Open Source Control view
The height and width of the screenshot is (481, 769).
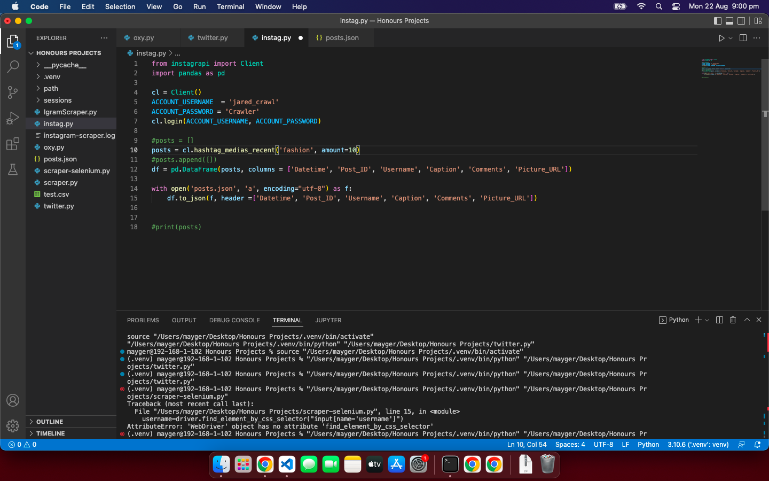[13, 92]
